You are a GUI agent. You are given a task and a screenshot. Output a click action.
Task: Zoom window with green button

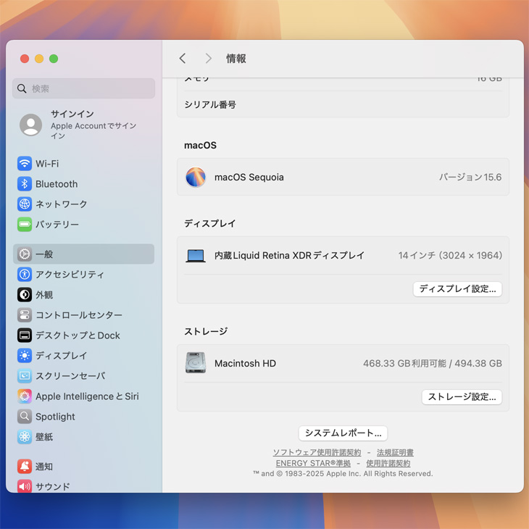[54, 59]
